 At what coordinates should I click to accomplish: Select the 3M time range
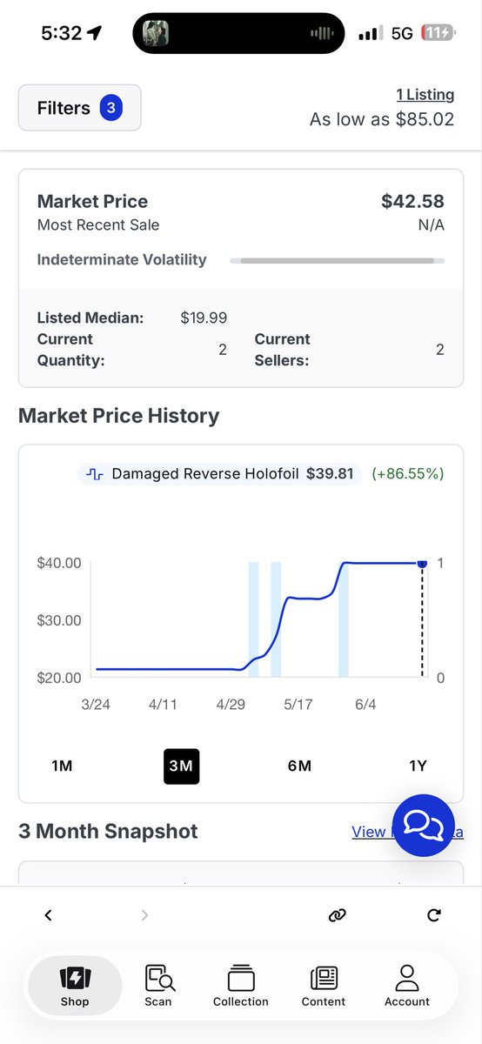click(181, 766)
